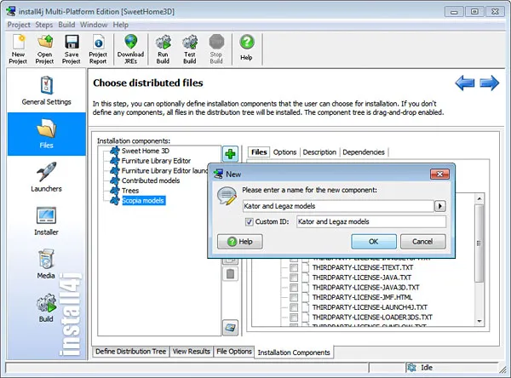Select Sweet Home 3D component
Image resolution: width=511 pixels, height=378 pixels.
pos(146,151)
